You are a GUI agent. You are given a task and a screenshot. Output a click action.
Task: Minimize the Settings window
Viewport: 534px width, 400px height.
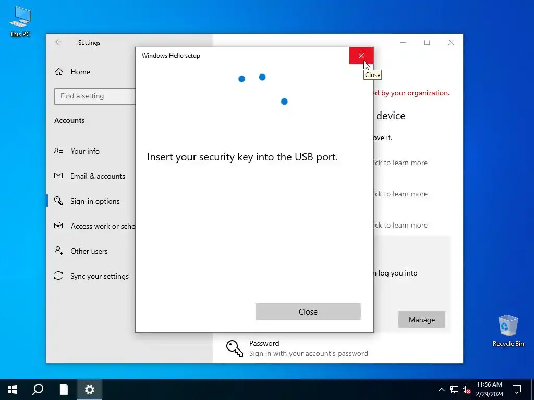[x=403, y=42]
